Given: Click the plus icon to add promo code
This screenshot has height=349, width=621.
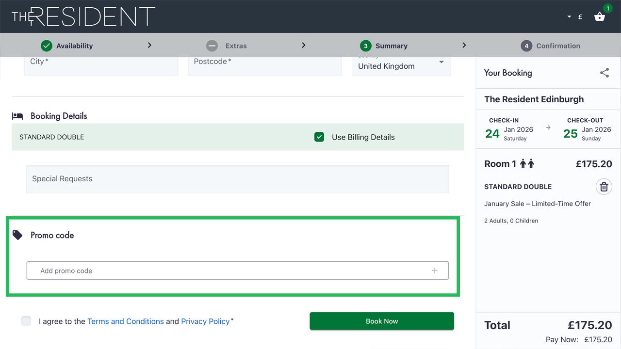Looking at the screenshot, I should (x=435, y=270).
